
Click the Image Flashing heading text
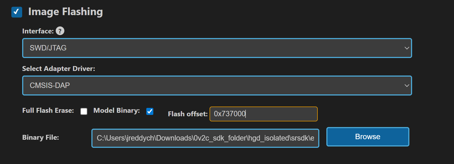[65, 12]
